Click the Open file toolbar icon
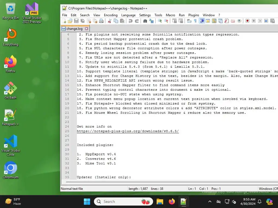Screen dimensions: 278x208 click(x=70, y=21)
